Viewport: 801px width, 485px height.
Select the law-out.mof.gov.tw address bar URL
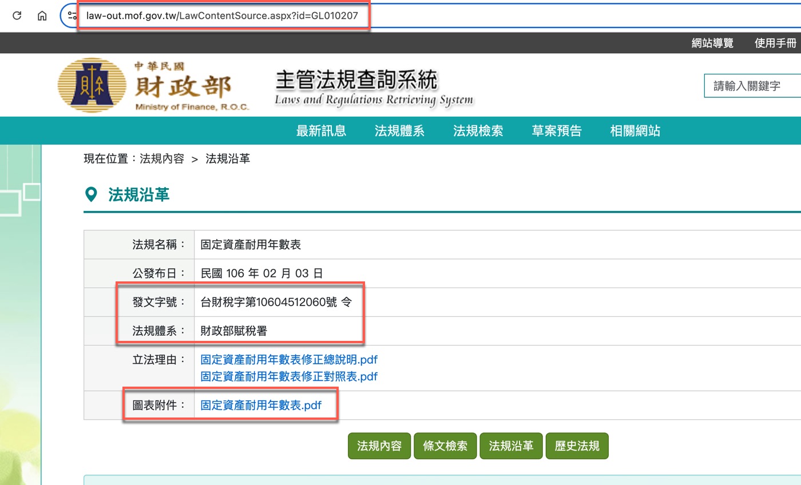(222, 15)
